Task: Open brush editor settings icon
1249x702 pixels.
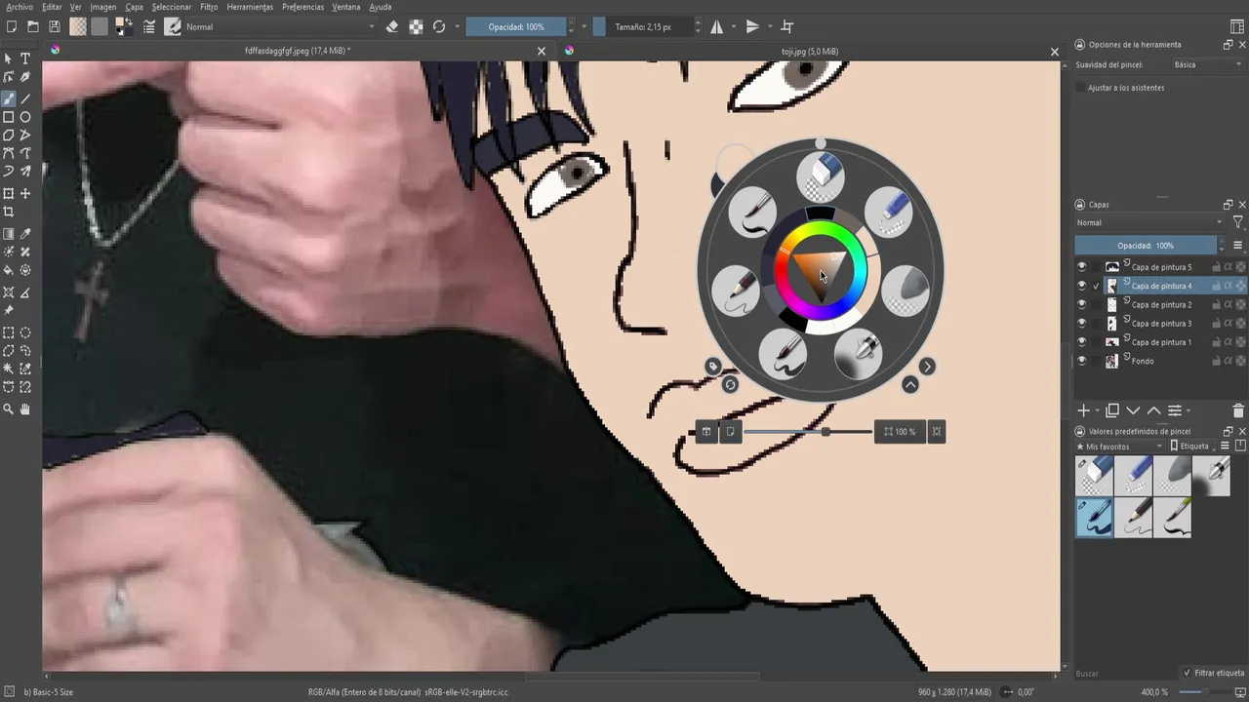Action: pyautogui.click(x=150, y=26)
